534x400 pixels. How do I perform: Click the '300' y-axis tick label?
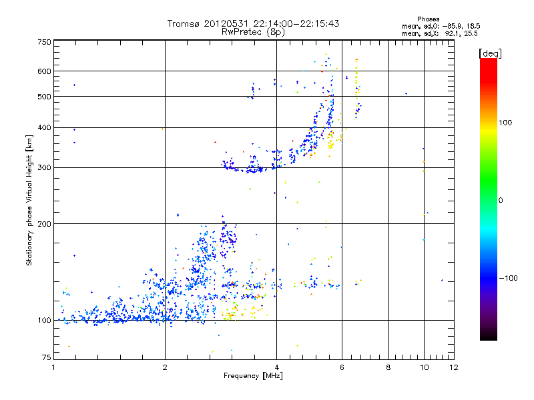click(45, 167)
